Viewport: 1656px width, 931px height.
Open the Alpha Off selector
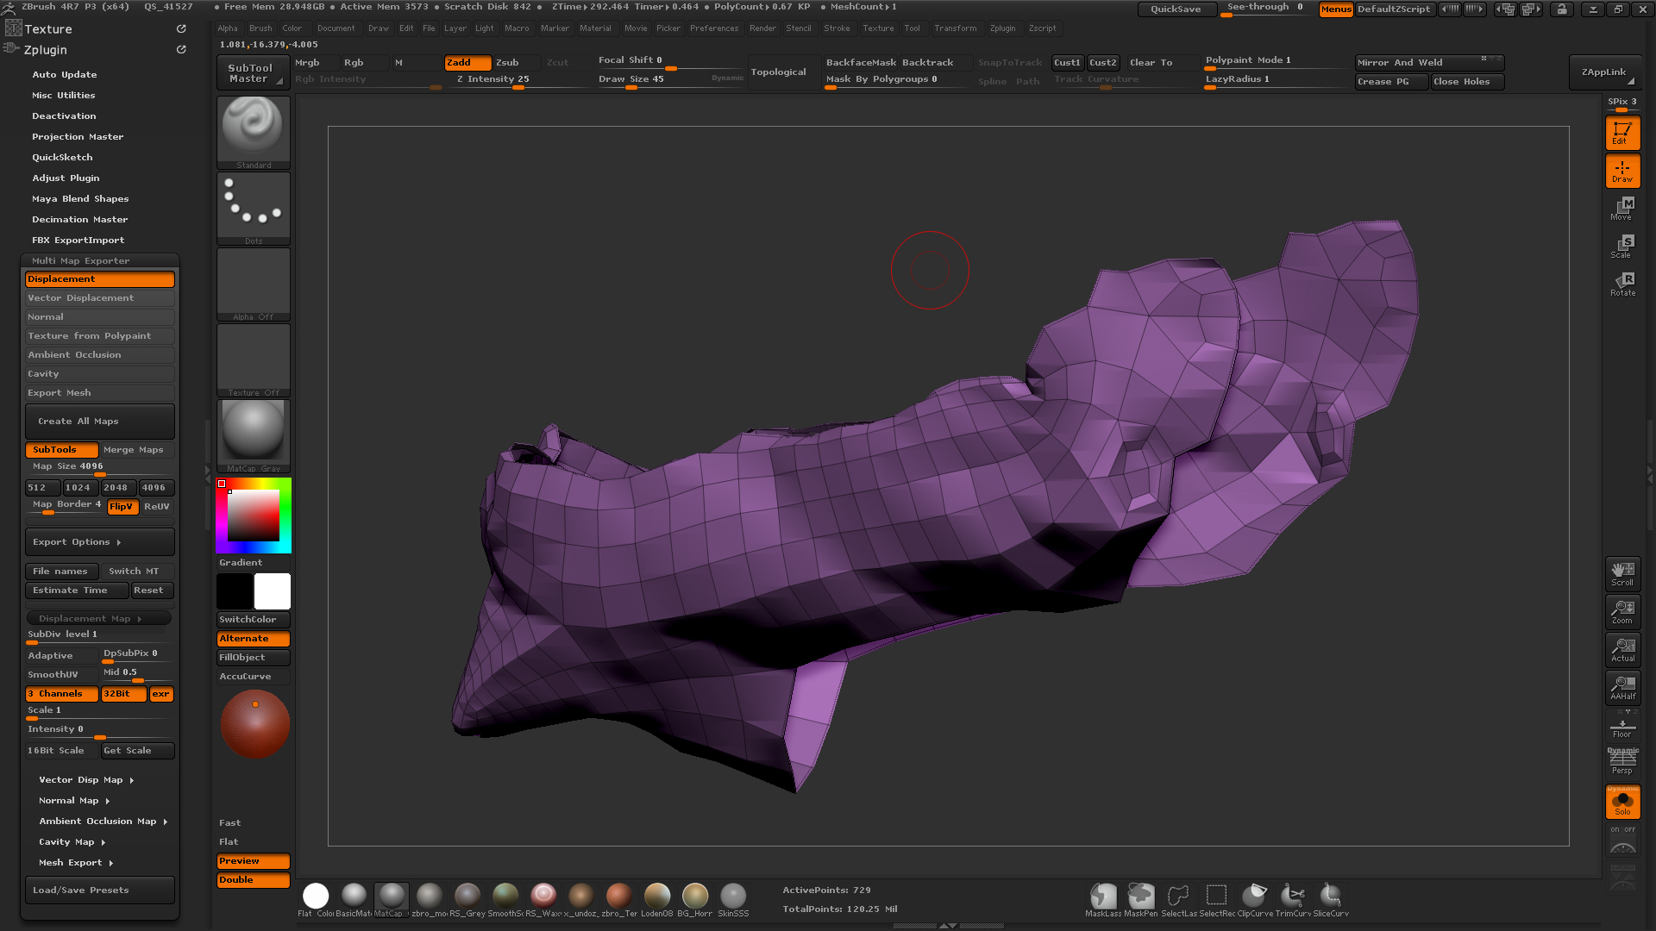click(x=254, y=284)
